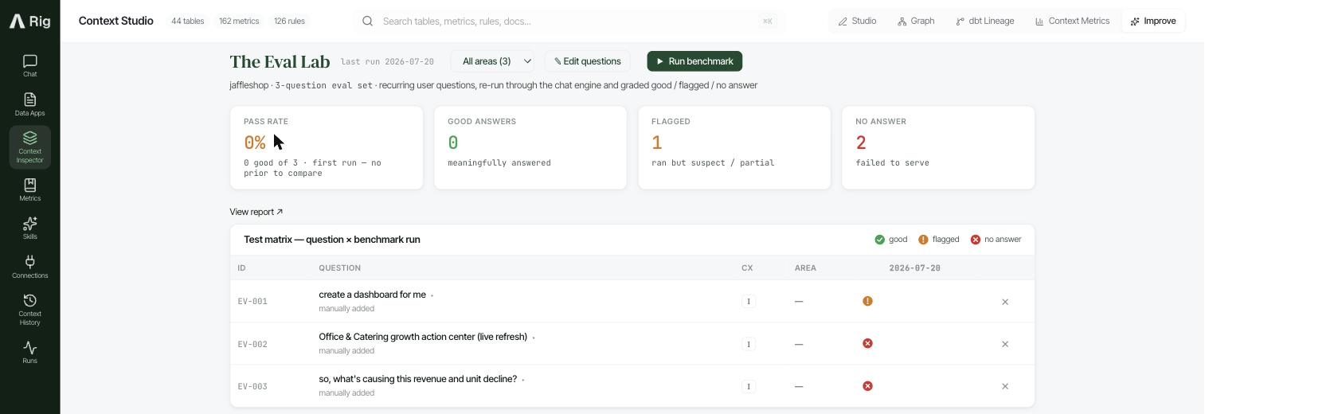
Task: Switch to the Studio tab
Action: pos(858,21)
